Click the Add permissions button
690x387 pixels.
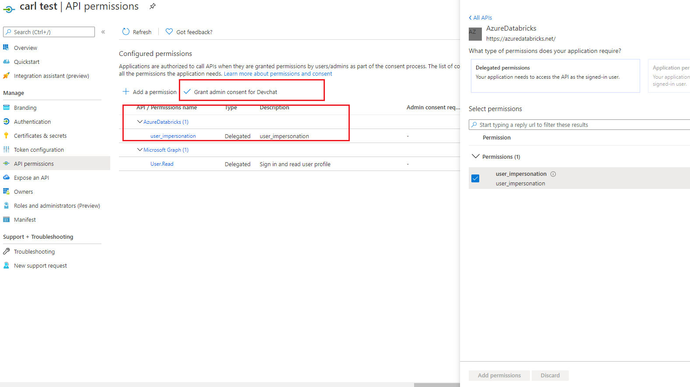tap(499, 375)
